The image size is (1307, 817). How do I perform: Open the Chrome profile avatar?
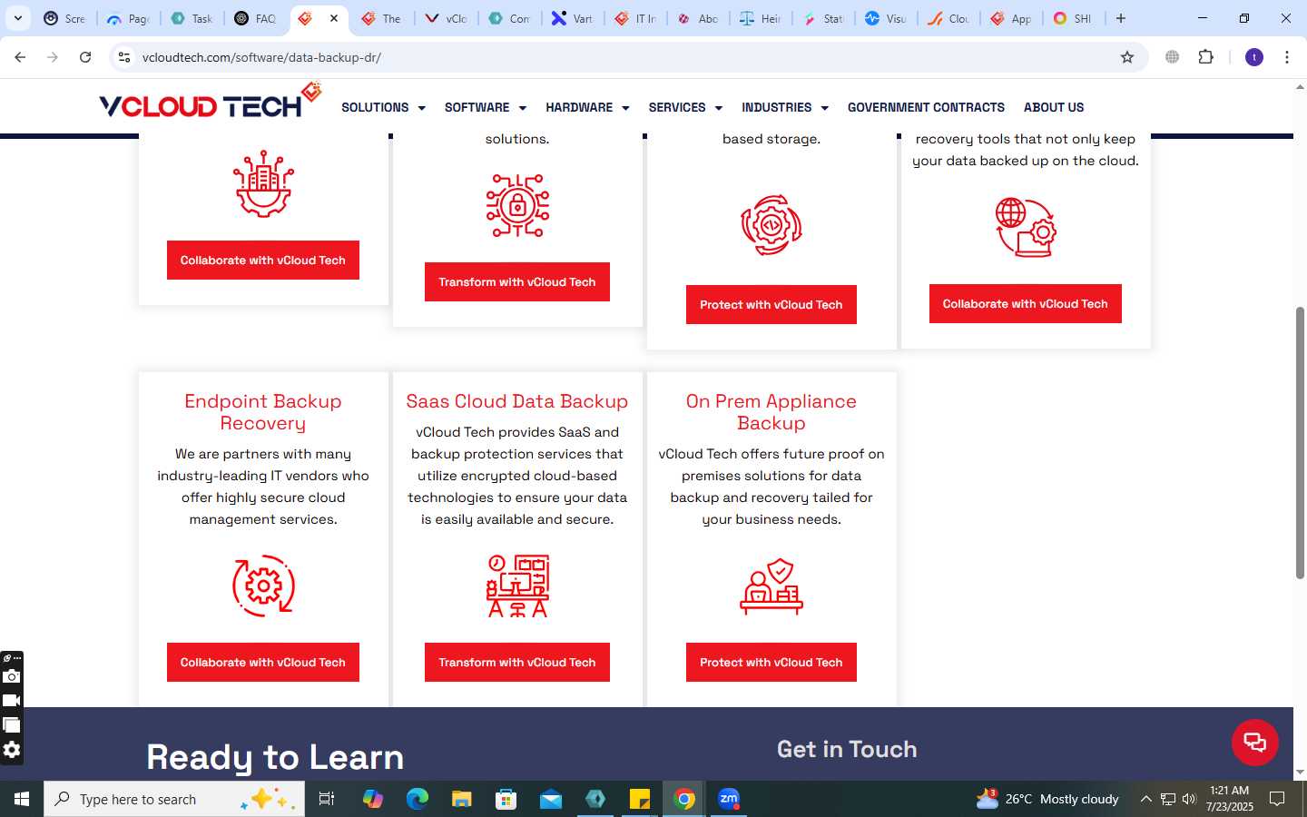coord(1254,57)
